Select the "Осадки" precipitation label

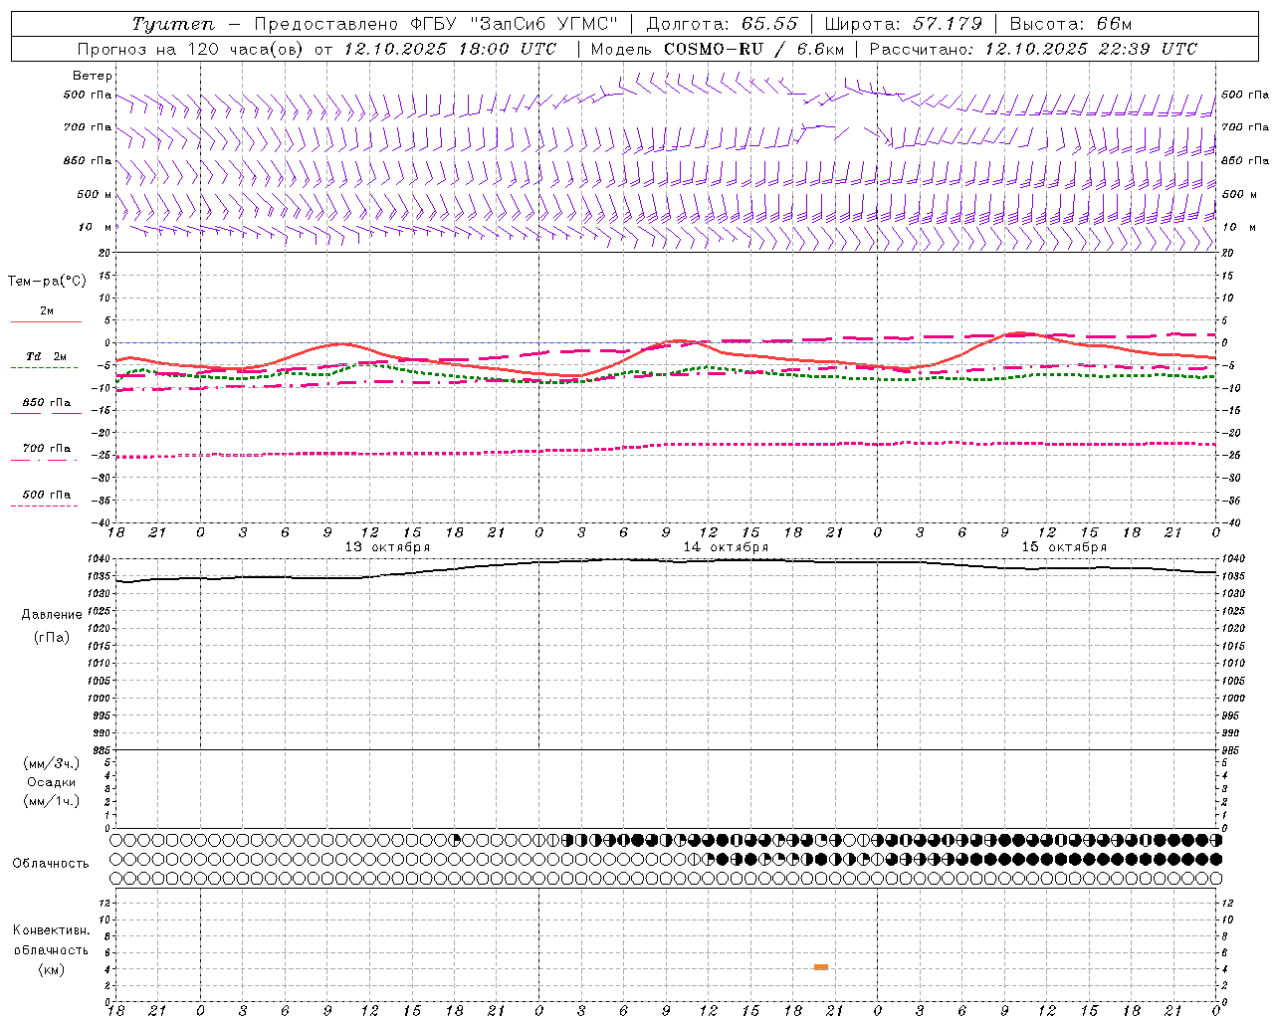52,782
